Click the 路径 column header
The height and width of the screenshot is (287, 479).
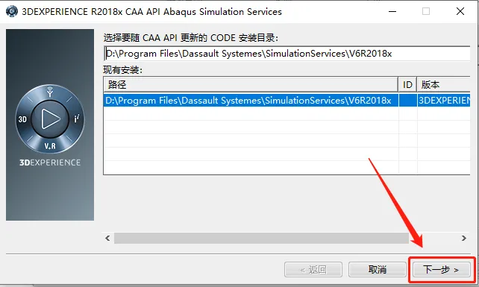(x=251, y=84)
